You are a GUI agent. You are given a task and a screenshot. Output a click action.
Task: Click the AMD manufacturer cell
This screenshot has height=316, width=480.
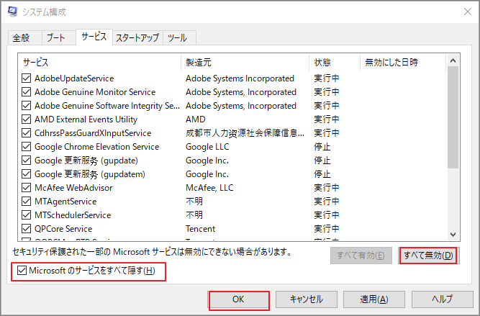click(196, 119)
